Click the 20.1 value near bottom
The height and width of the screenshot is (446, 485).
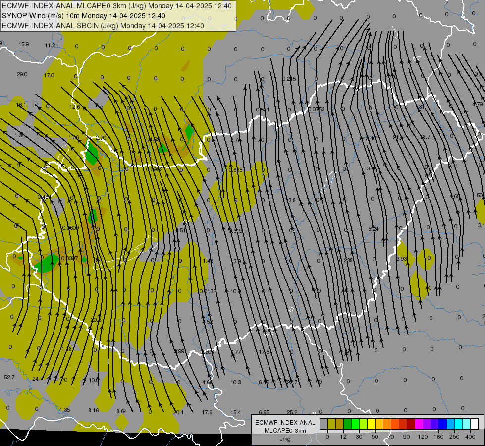coord(178,413)
